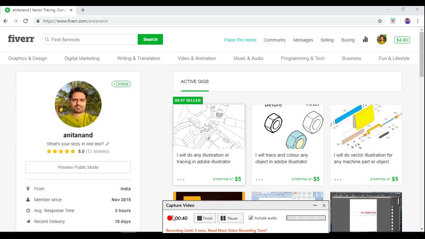Image resolution: width=425 pixels, height=239 pixels.
Task: Reload the Fiverr page
Action: 26,21
